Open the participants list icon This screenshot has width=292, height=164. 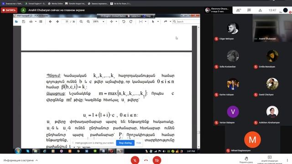pyautogui.click(x=238, y=10)
